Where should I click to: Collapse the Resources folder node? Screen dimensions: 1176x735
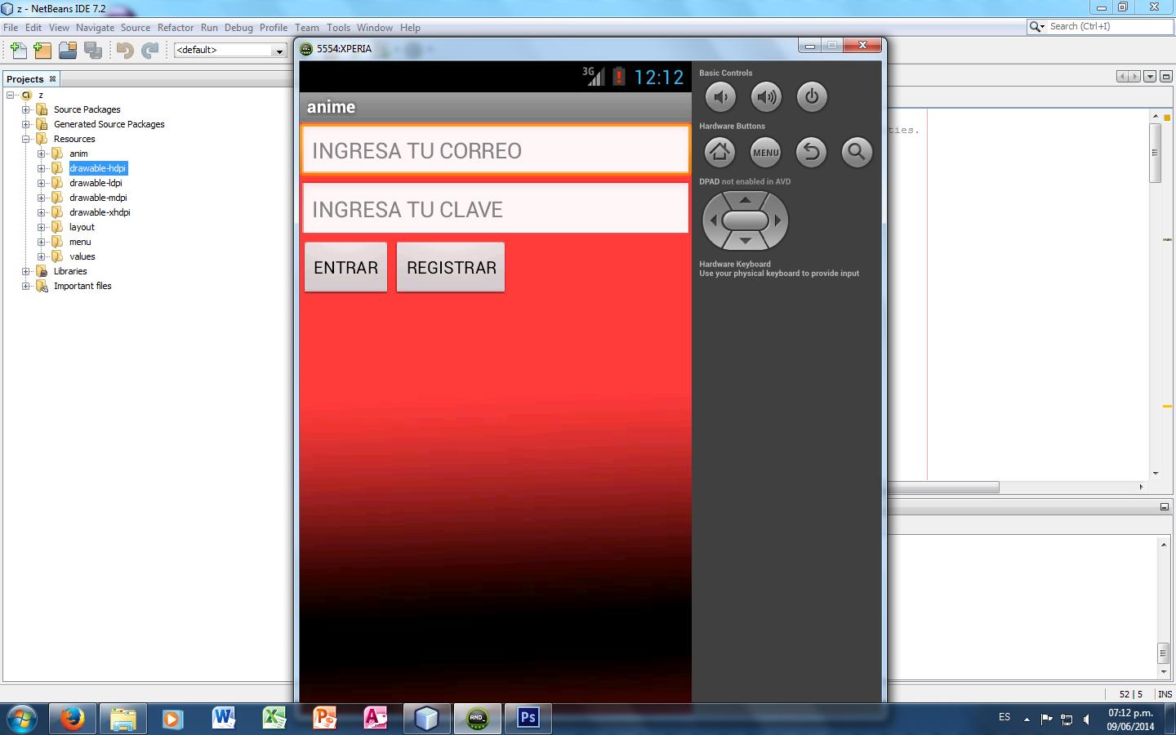click(x=26, y=139)
